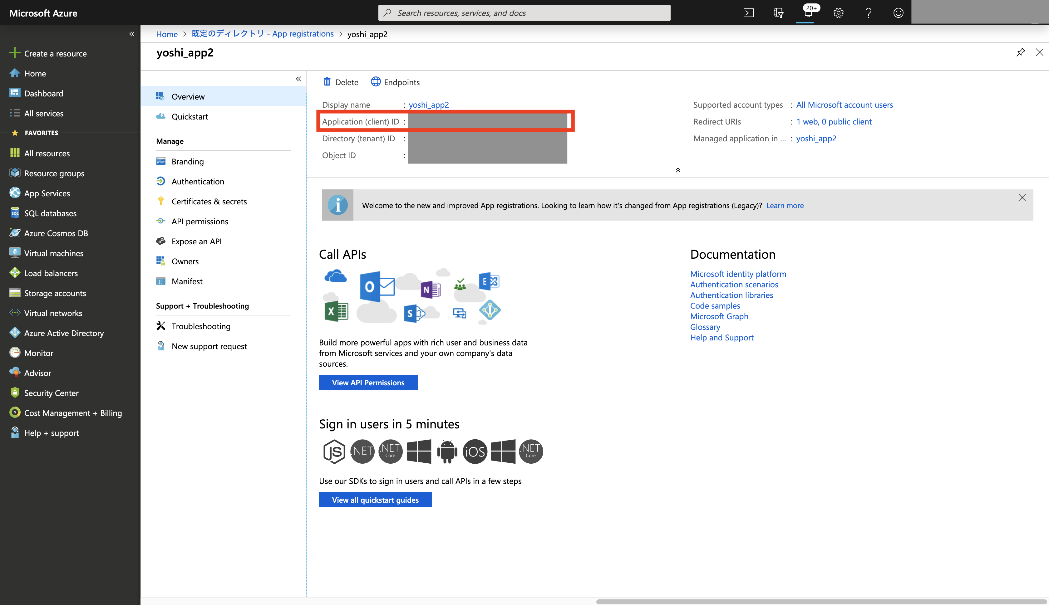
Task: Open Monitor in sidebar
Action: (32, 353)
